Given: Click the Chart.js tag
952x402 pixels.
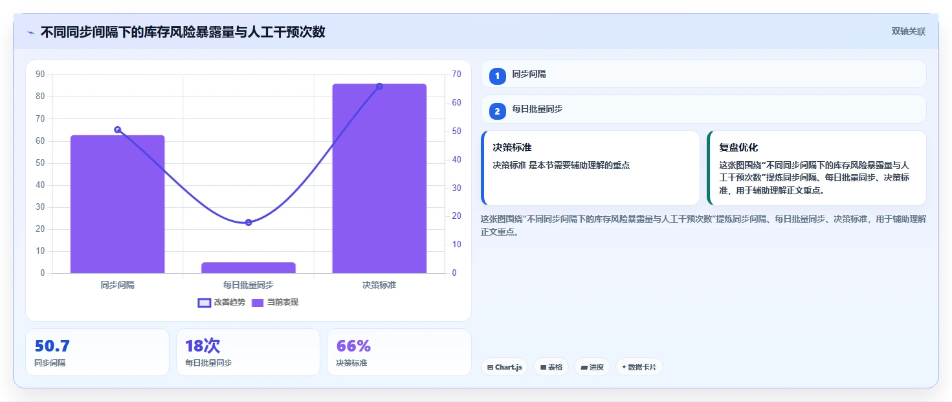Looking at the screenshot, I should tap(504, 367).
